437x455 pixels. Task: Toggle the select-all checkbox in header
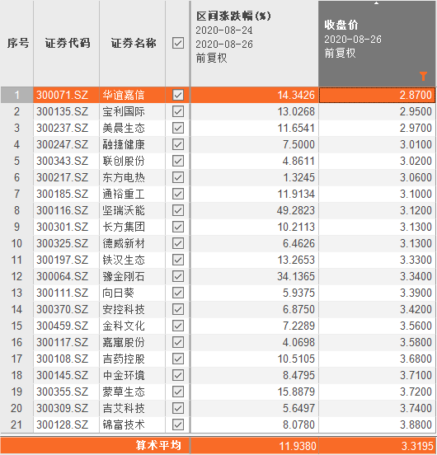coord(178,43)
